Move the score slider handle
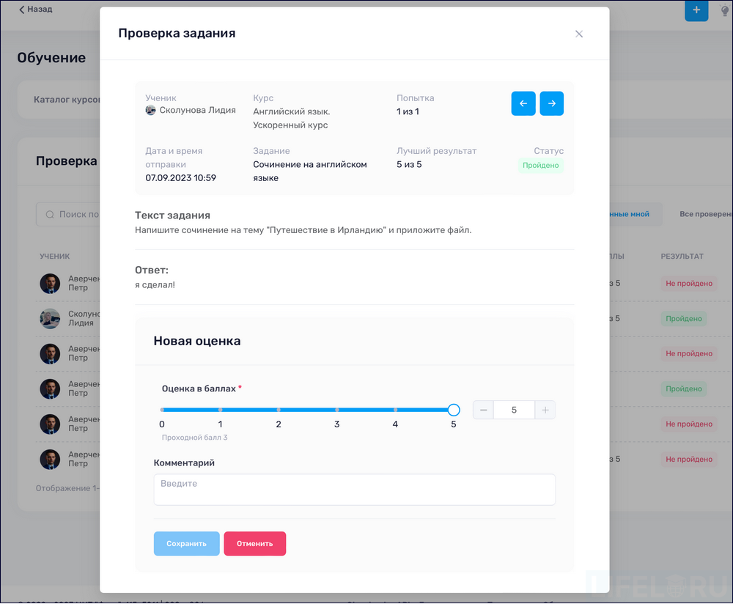This screenshot has width=733, height=604. [453, 410]
